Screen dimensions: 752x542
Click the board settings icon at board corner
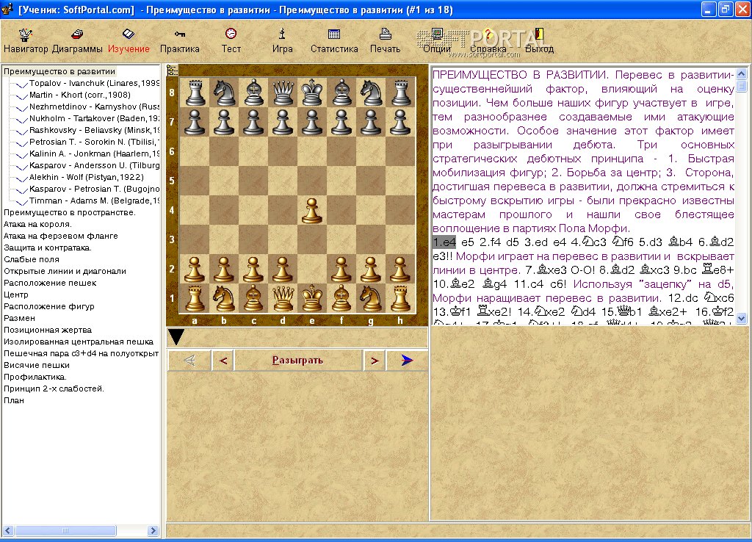tap(172, 71)
